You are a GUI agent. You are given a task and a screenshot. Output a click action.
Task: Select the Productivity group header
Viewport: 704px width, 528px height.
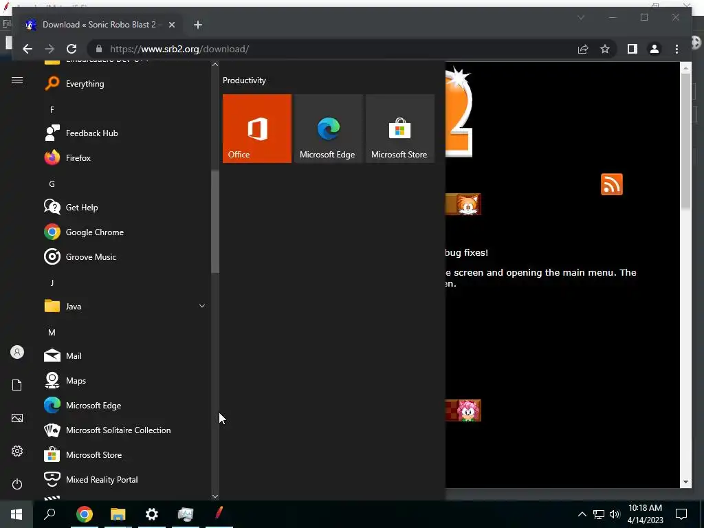244,80
